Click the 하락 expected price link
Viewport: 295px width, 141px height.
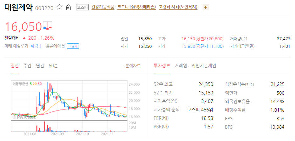coord(36,46)
